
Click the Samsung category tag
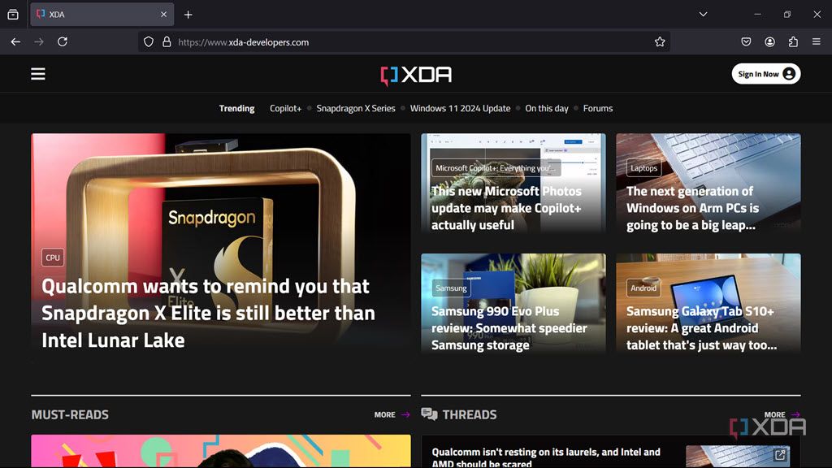click(x=451, y=288)
